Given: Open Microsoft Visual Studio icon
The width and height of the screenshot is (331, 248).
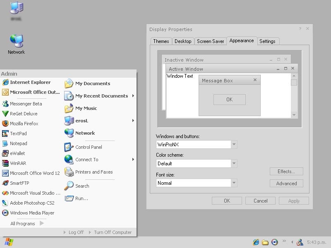Looking at the screenshot, I should point(5,193).
